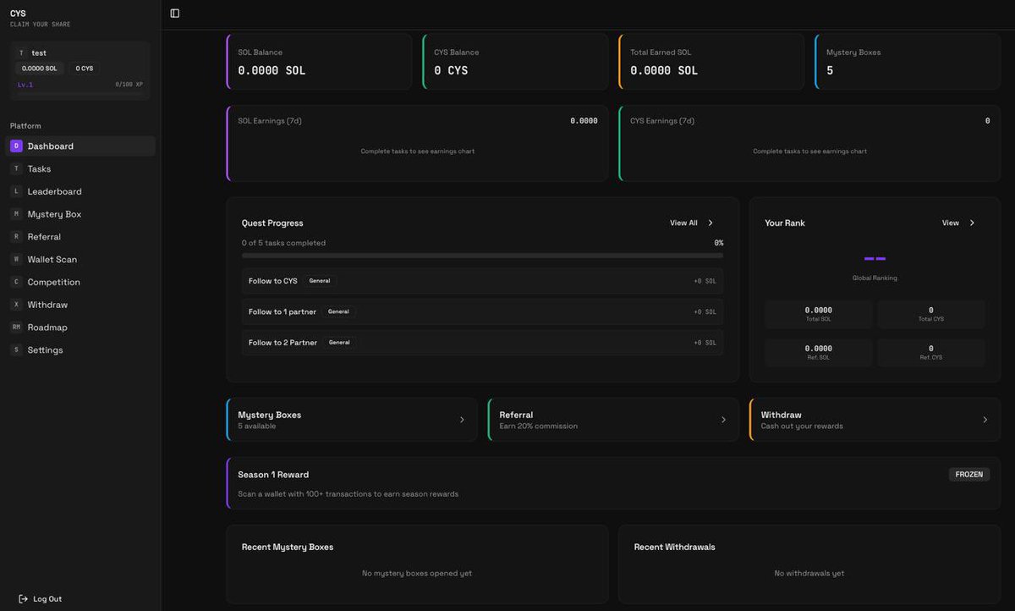The width and height of the screenshot is (1015, 611).
Task: Click the Ref. SOL rank stat
Action: (818, 352)
